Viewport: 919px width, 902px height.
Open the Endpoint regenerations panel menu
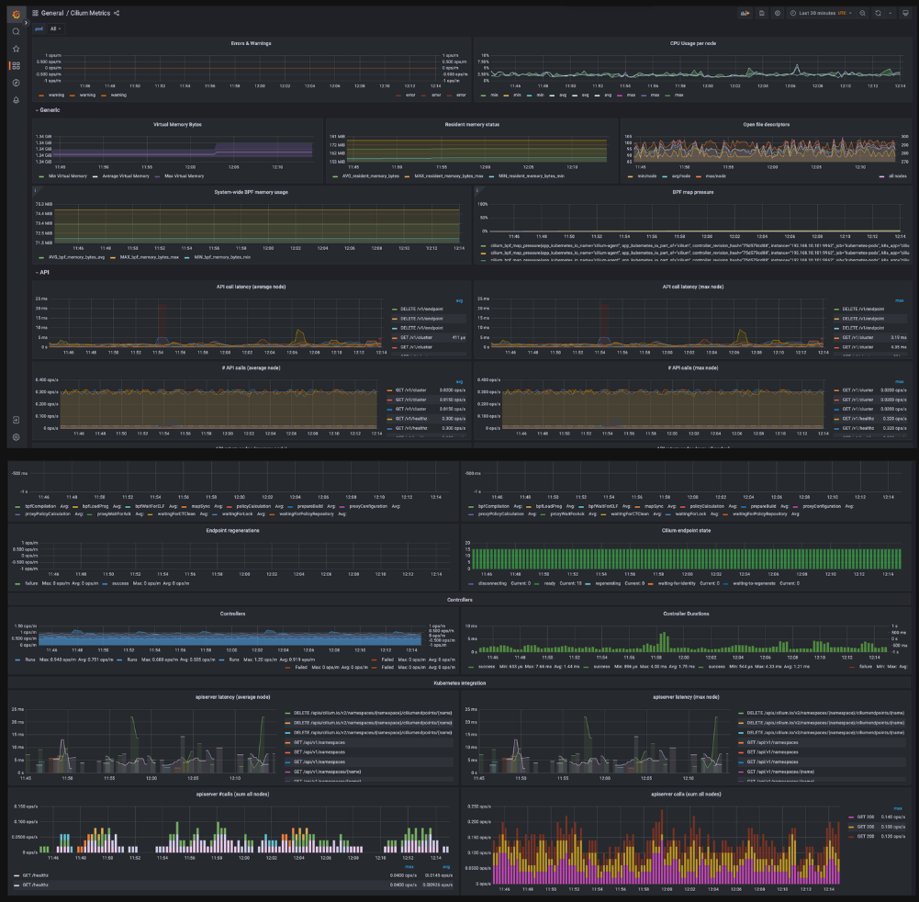(232, 531)
